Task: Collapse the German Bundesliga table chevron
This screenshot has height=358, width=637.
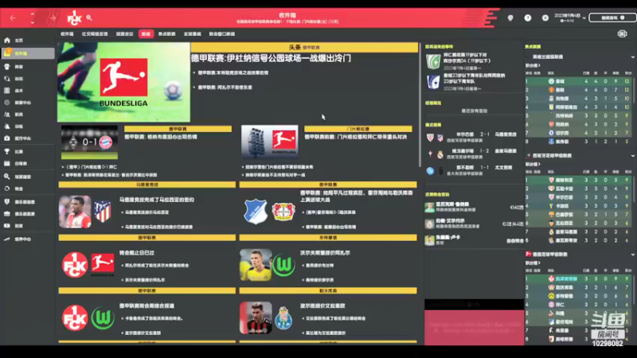Action: [632, 255]
